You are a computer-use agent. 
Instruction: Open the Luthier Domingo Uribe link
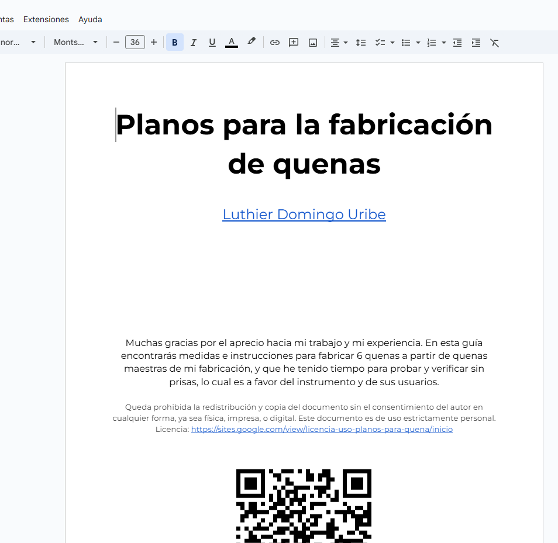tap(304, 215)
